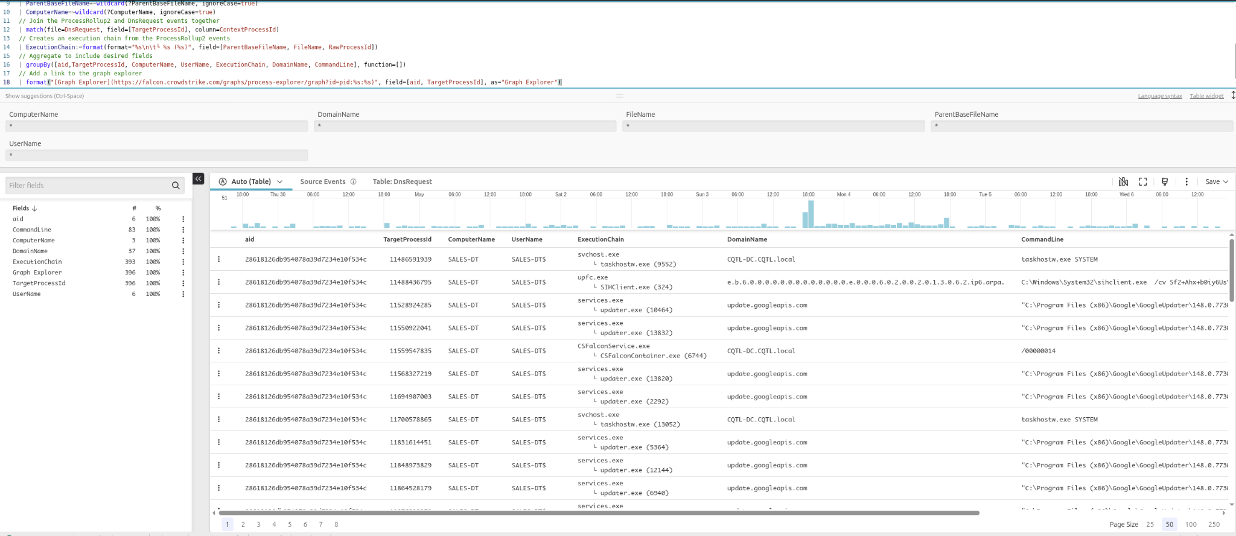1236x536 pixels.
Task: Go to results page 5
Action: (x=290, y=525)
